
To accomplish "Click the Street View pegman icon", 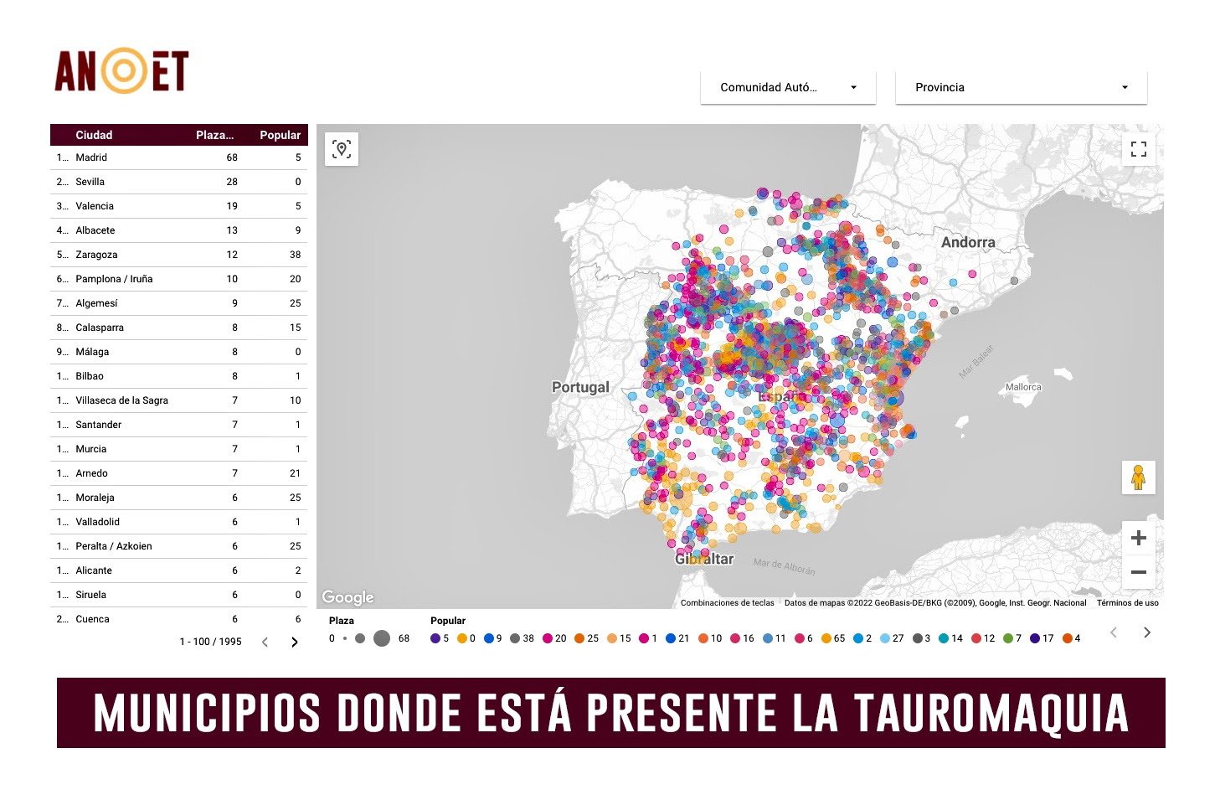I will coord(1138,477).
